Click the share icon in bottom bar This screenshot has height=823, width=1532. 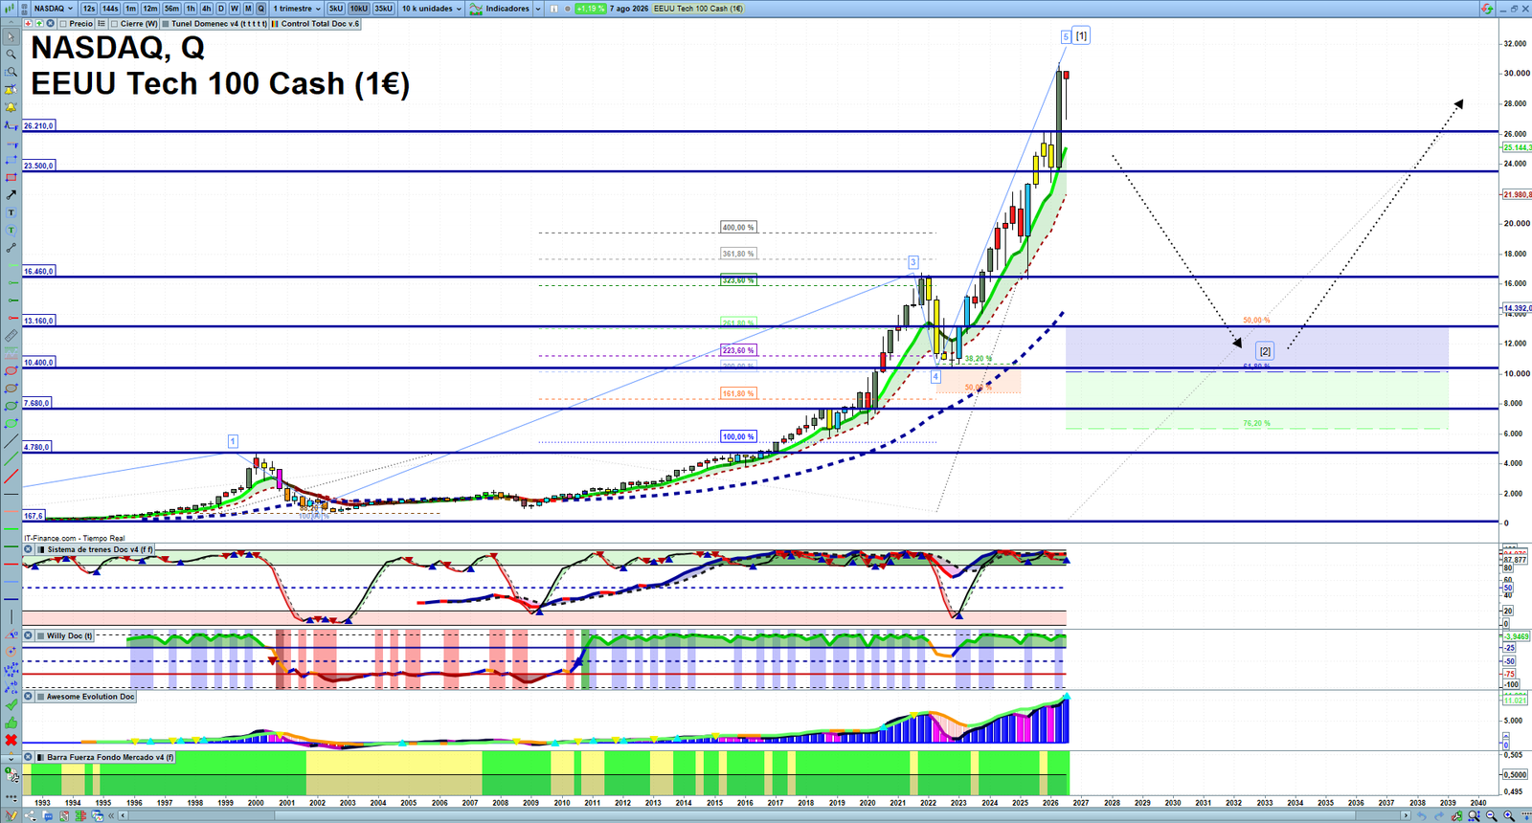pos(30,815)
